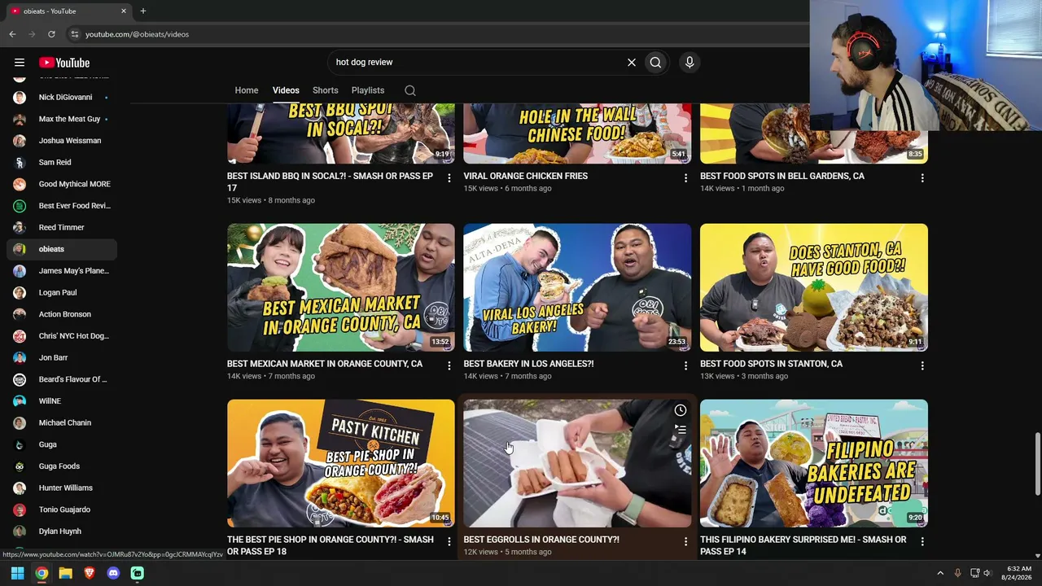Open File Explorer from the taskbar
The image size is (1042, 586).
pos(65,573)
